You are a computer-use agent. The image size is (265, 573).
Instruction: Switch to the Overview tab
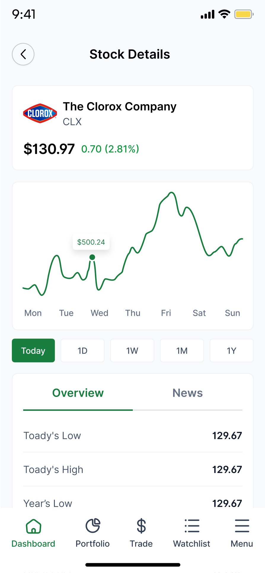click(78, 393)
